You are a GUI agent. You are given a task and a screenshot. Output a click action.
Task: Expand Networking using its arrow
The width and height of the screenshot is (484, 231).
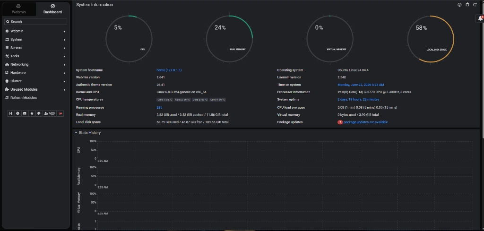click(x=64, y=65)
